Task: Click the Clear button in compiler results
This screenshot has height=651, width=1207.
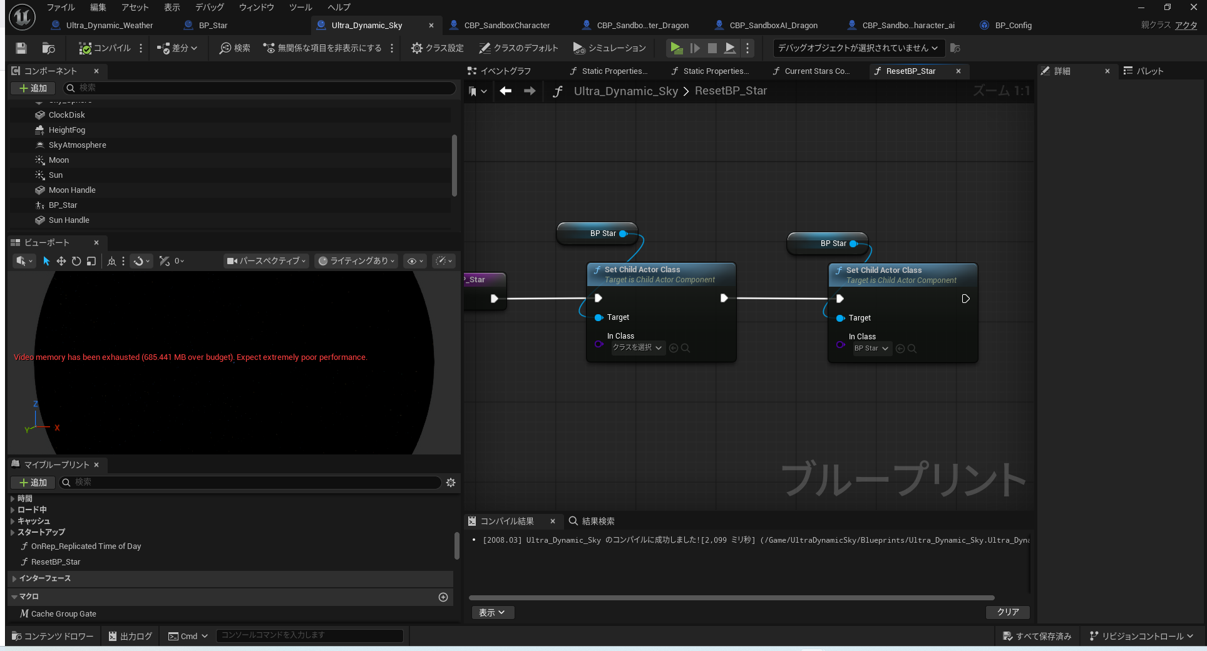Action: 1007,612
